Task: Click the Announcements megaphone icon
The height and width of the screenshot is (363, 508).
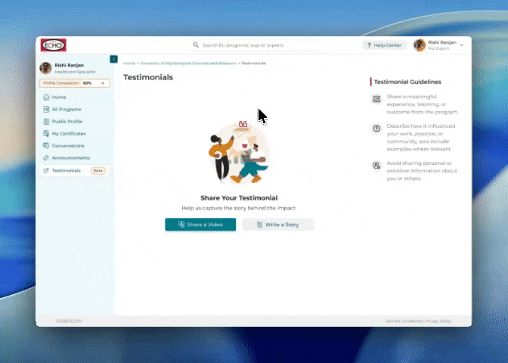Action: (46, 158)
